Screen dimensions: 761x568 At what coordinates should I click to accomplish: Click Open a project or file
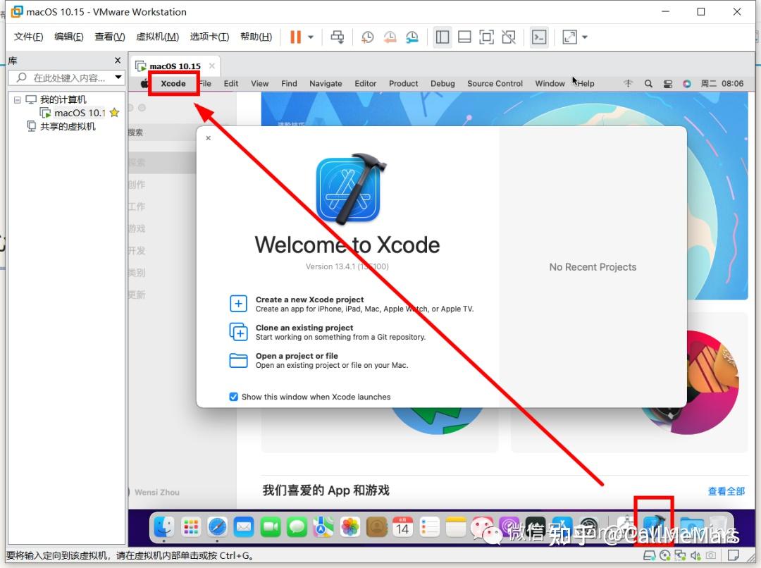click(x=319, y=360)
